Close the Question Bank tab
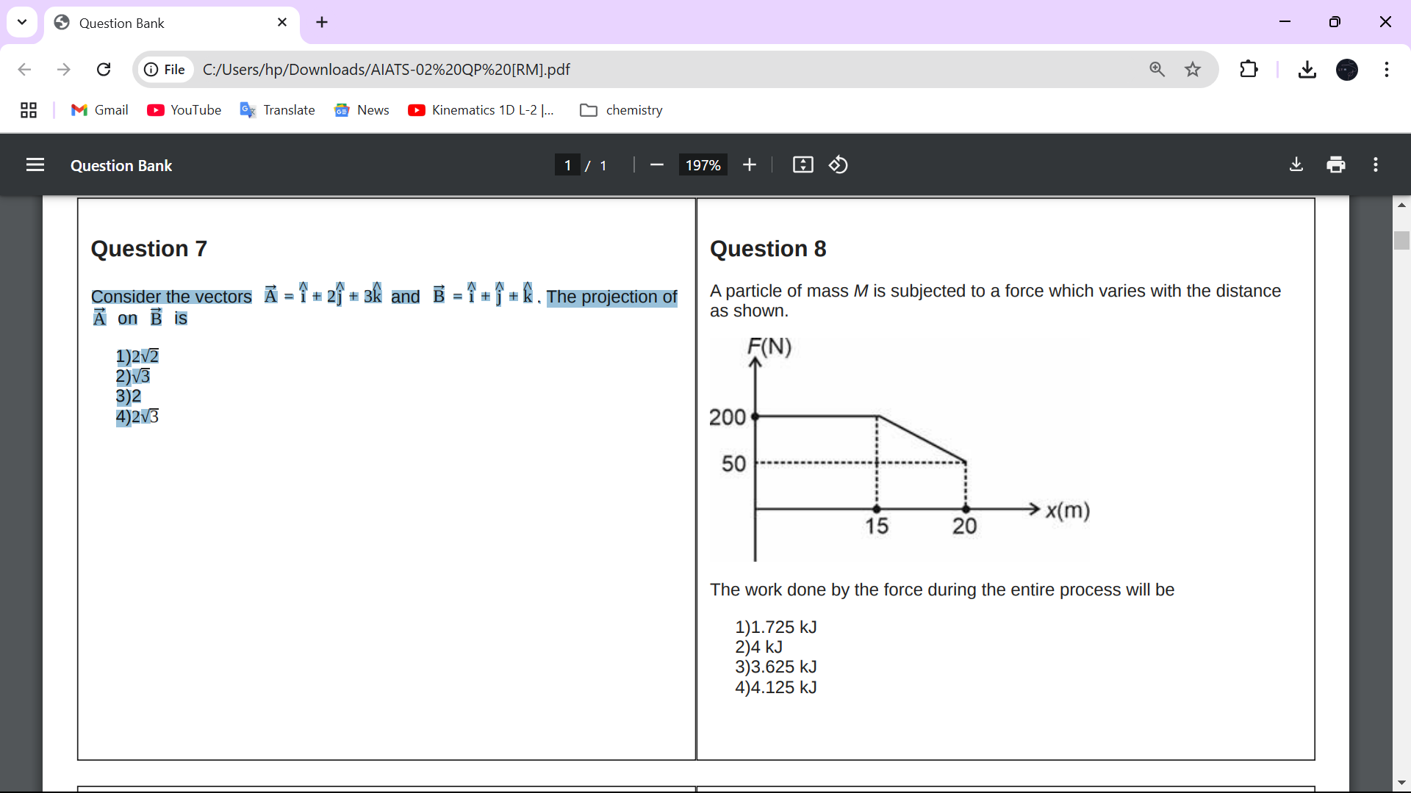 click(282, 23)
